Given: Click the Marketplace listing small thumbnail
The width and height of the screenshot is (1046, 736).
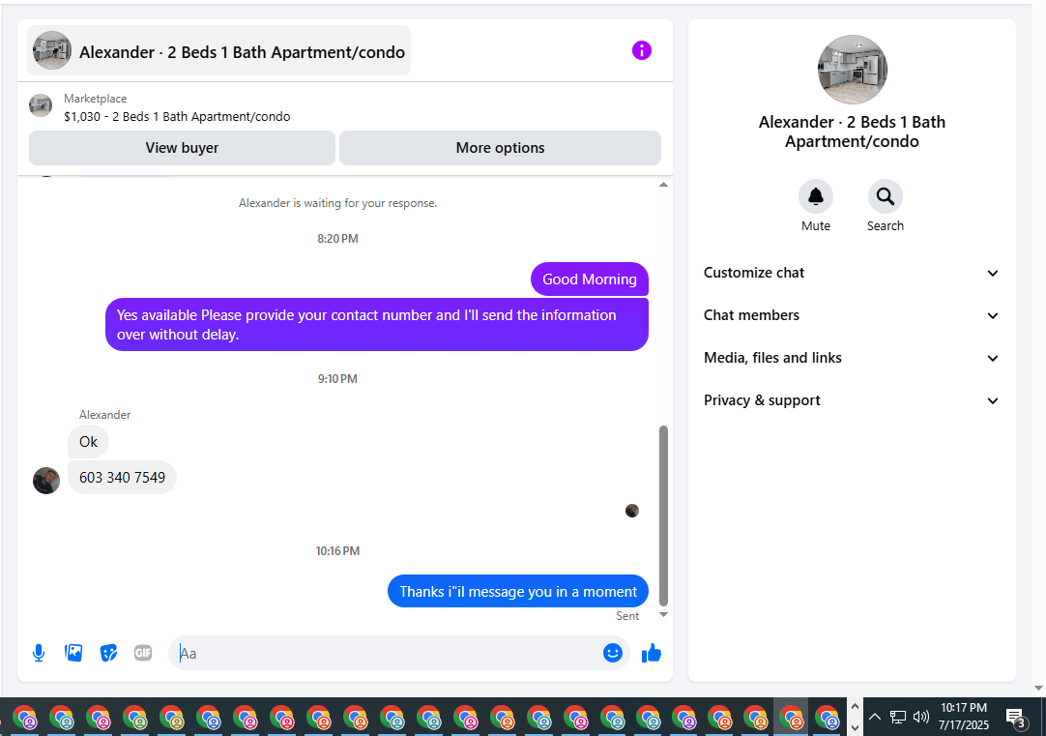Looking at the screenshot, I should coord(41,105).
